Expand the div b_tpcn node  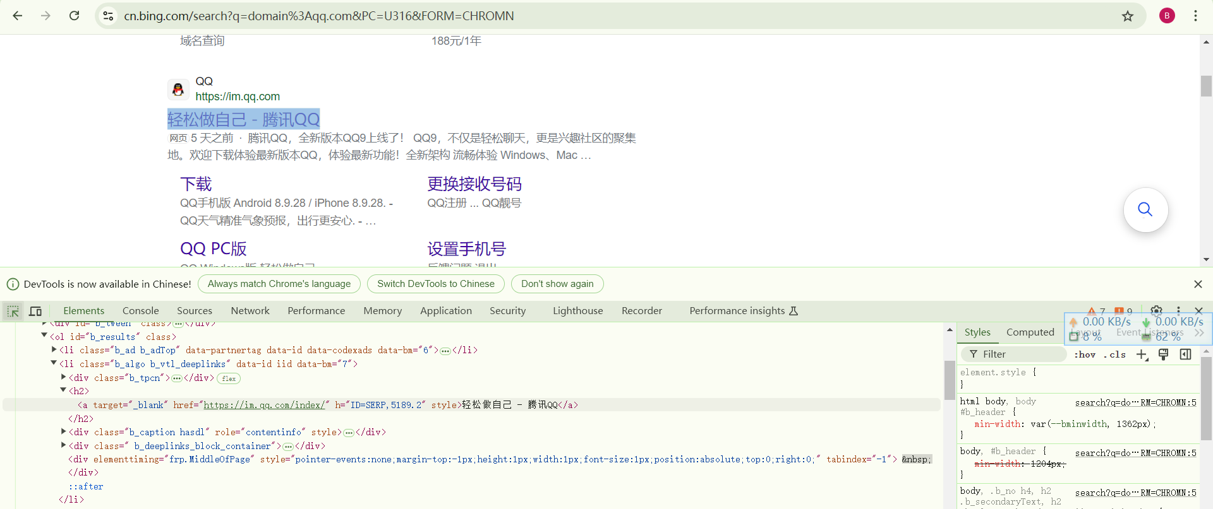coord(63,377)
